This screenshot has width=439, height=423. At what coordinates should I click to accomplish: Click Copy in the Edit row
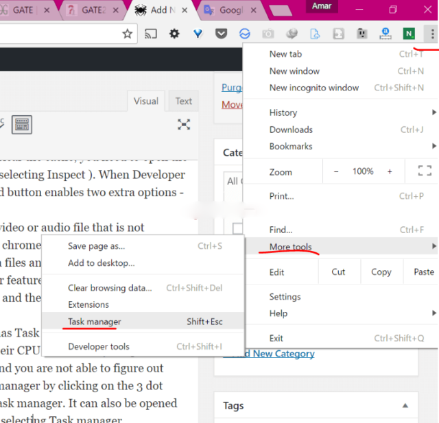(x=381, y=272)
